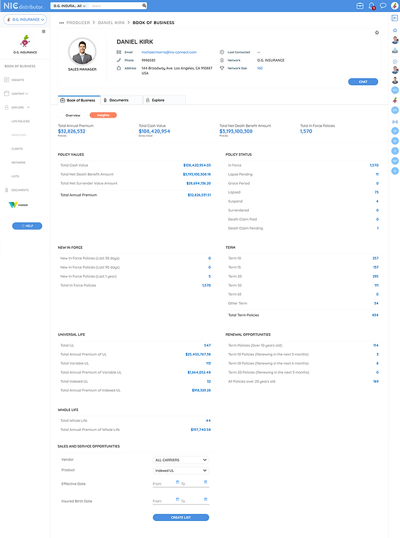Click the HELP button

point(27,226)
